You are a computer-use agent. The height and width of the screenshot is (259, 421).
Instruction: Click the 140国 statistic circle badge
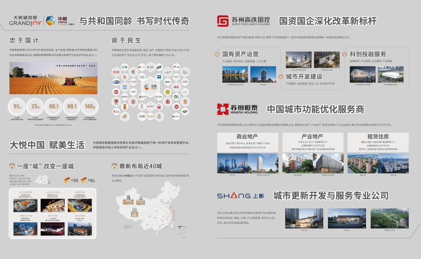coord(90,107)
